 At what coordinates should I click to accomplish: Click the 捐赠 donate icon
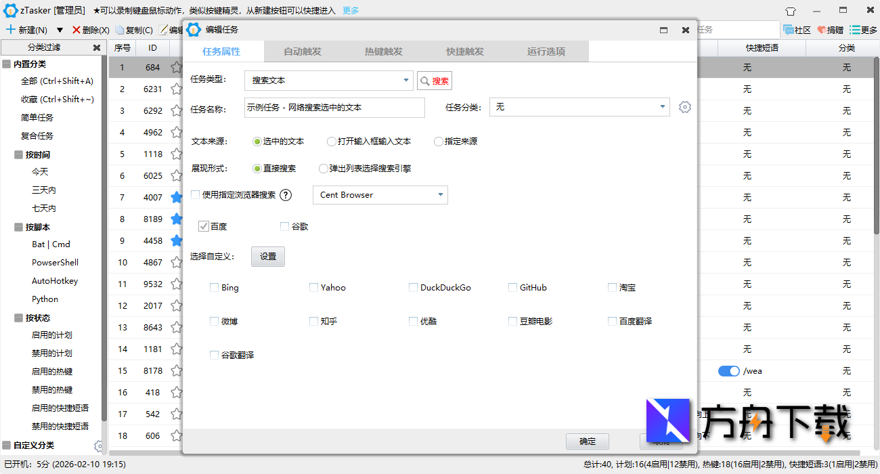click(822, 30)
